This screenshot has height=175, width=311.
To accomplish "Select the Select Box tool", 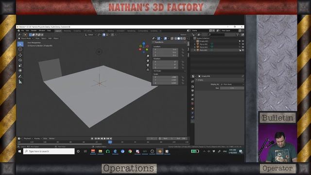I will (x=20, y=44).
